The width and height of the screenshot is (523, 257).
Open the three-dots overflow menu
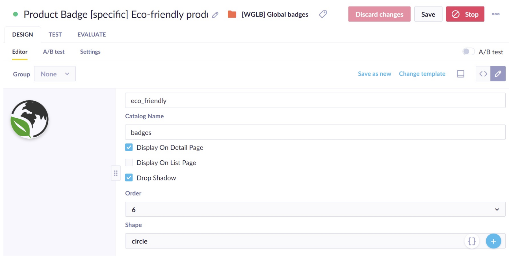(496, 14)
